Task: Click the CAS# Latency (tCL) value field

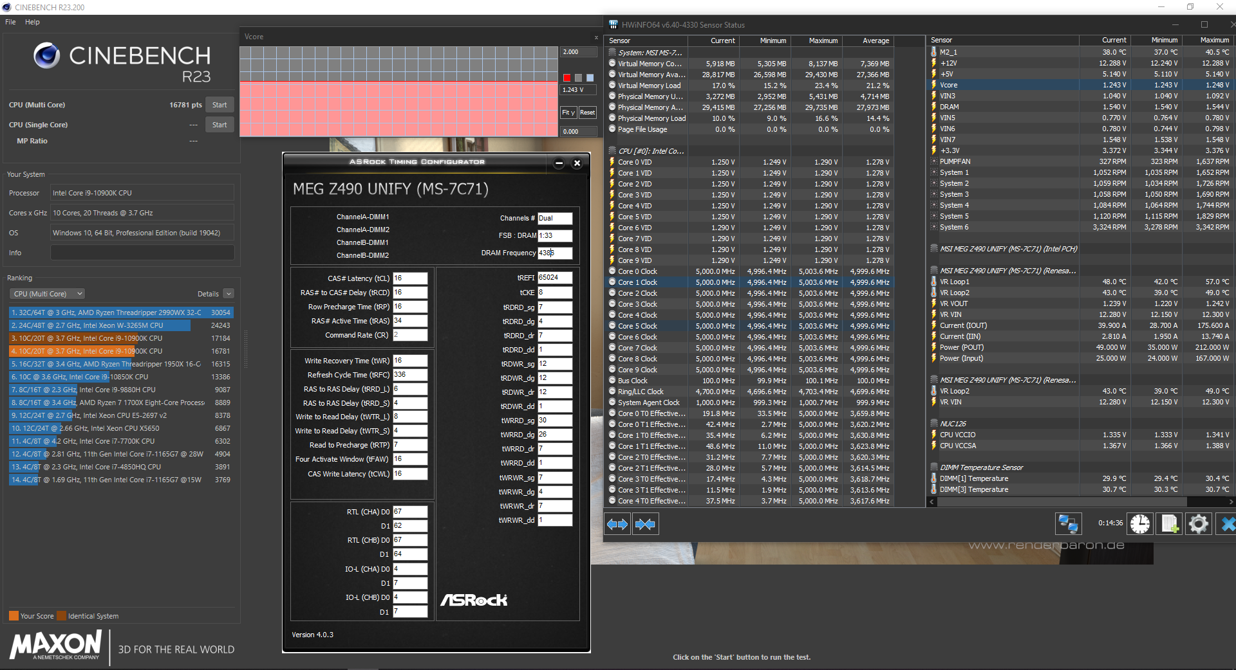Action: (x=410, y=278)
